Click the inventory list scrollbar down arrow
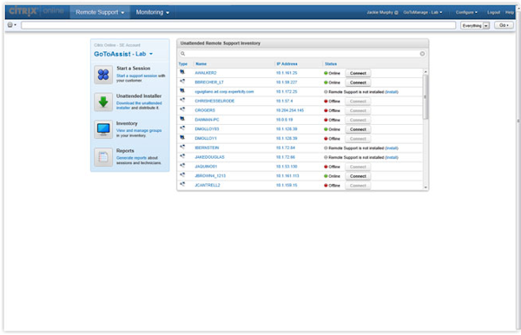Image resolution: width=521 pixels, height=335 pixels. click(425, 187)
